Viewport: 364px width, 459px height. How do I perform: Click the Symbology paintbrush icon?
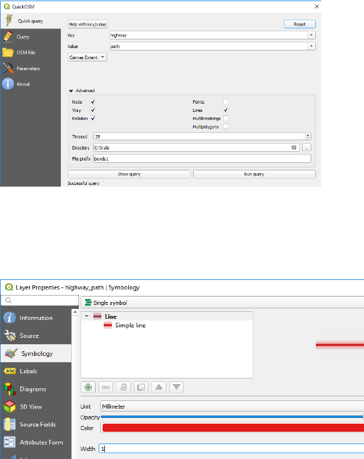(11, 354)
